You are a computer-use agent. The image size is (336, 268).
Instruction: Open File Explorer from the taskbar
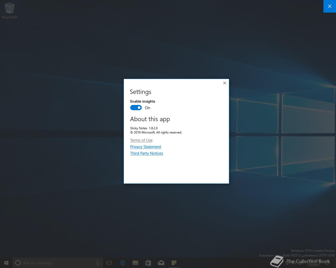(135, 263)
